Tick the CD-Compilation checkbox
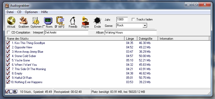This screenshot has height=99, width=215. (x=8, y=32)
